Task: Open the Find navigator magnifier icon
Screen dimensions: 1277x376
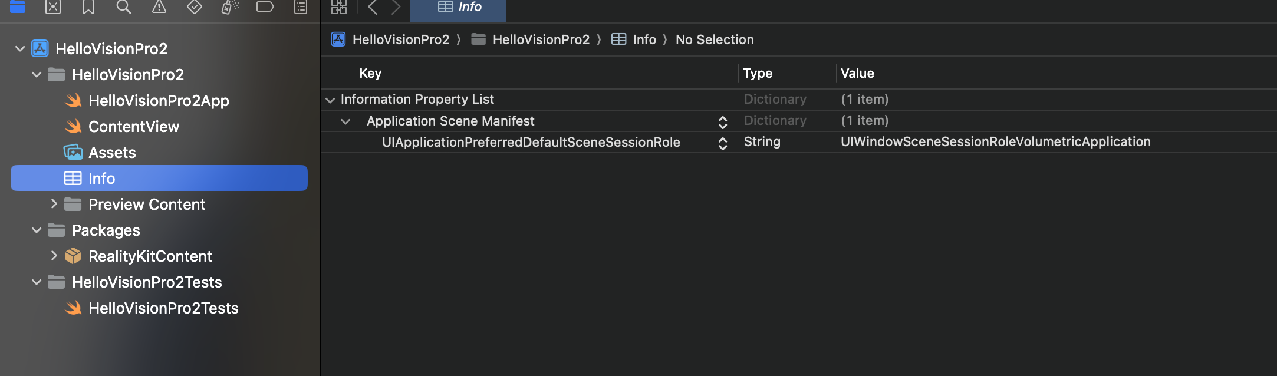Action: point(124,7)
